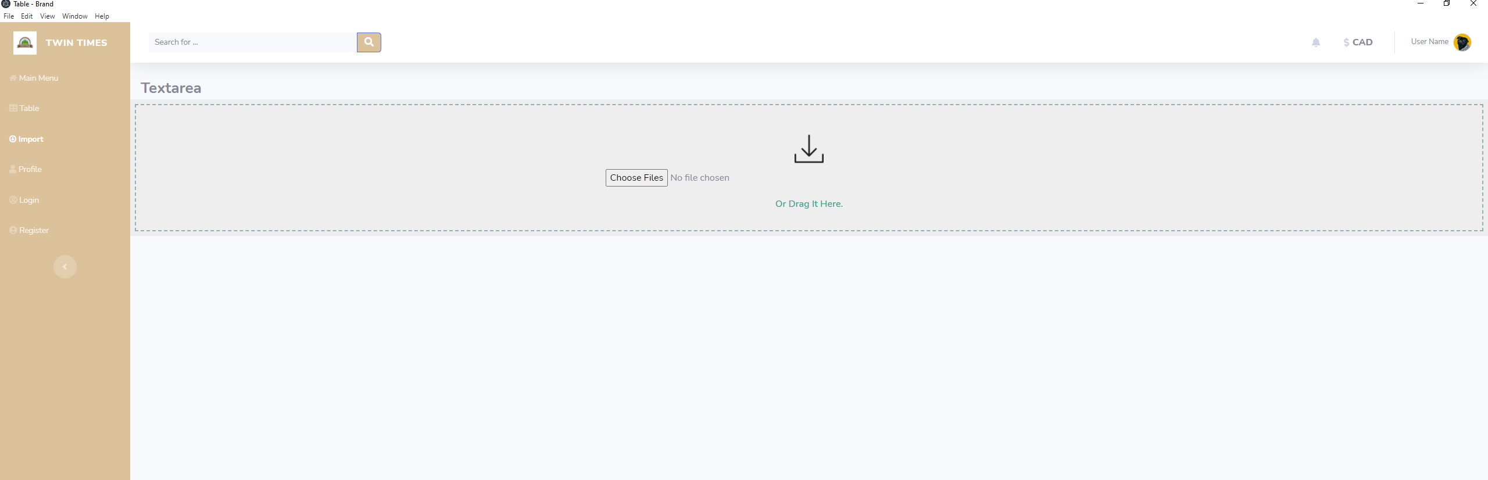Open the User Name account dropdown
Viewport: 1488px width, 480px height.
(1429, 42)
